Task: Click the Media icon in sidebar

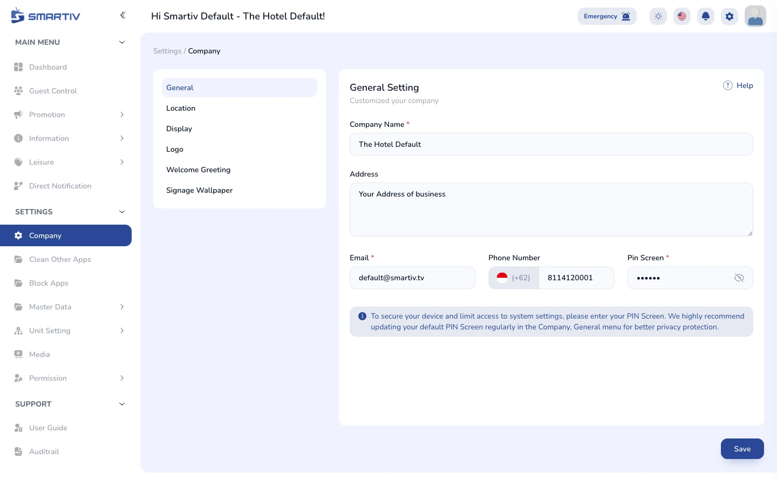Action: (18, 354)
